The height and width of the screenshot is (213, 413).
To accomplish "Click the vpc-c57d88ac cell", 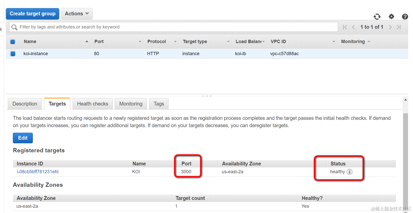I will pos(284,54).
